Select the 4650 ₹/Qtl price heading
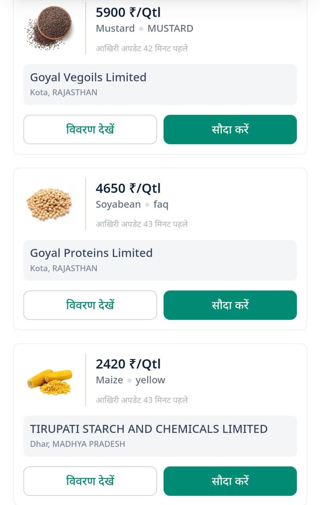Screen dimensions: 320x505 (x=128, y=188)
